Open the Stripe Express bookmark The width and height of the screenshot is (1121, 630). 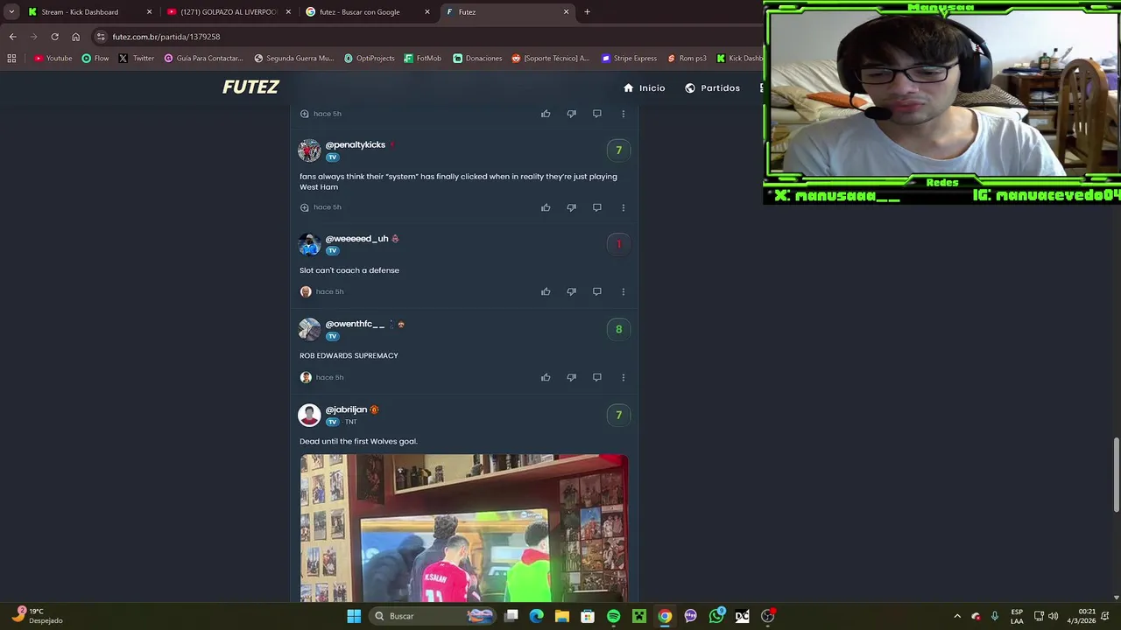point(629,59)
